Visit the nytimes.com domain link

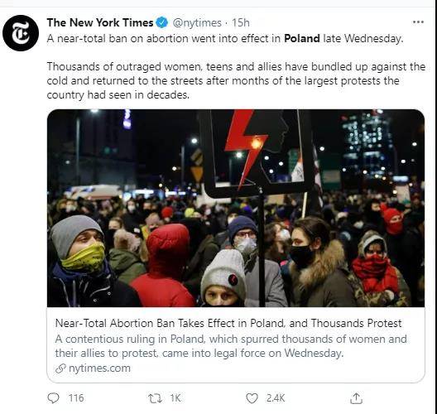pos(99,368)
